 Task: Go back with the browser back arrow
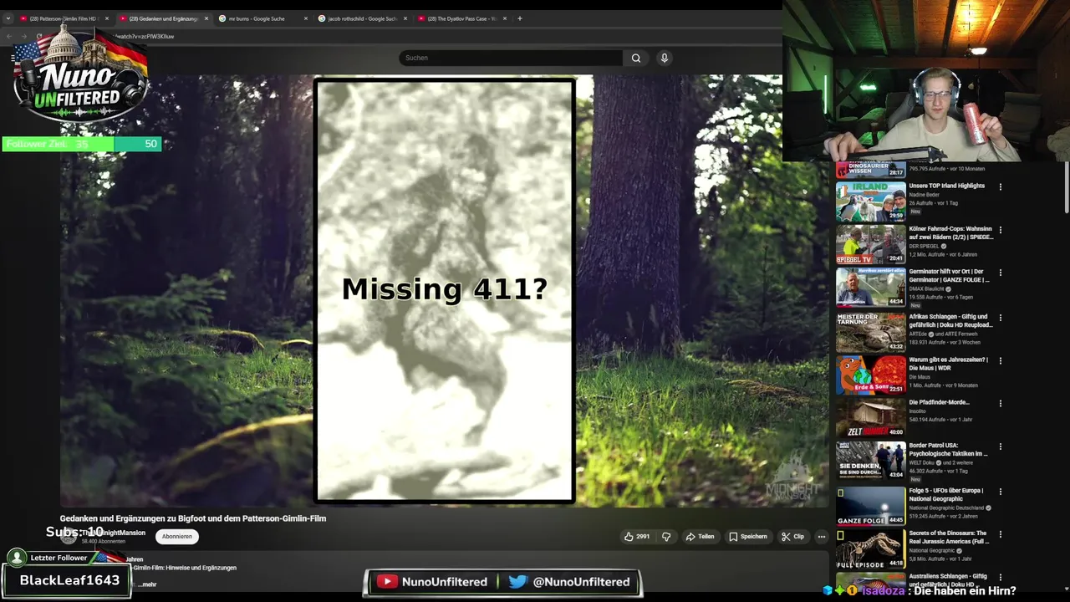pyautogui.click(x=9, y=36)
